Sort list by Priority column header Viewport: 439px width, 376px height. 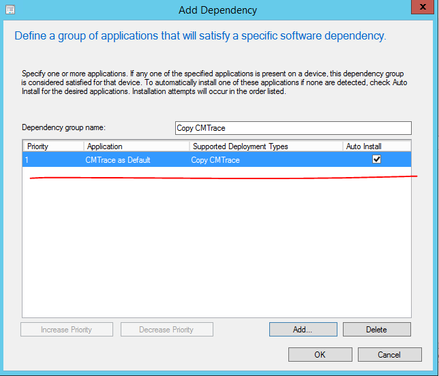coord(52,146)
